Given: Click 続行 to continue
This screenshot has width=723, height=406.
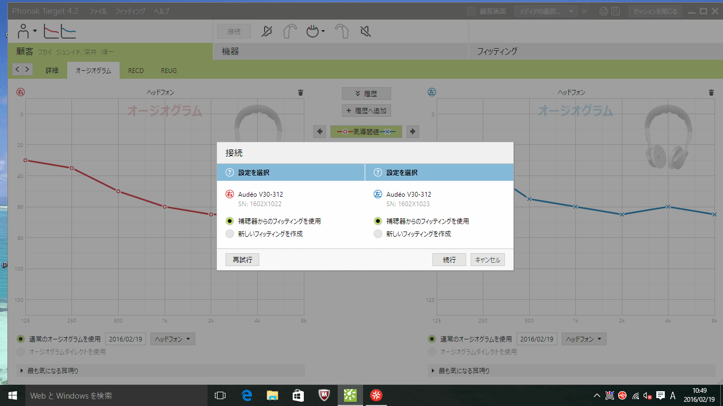Looking at the screenshot, I should pyautogui.click(x=449, y=260).
